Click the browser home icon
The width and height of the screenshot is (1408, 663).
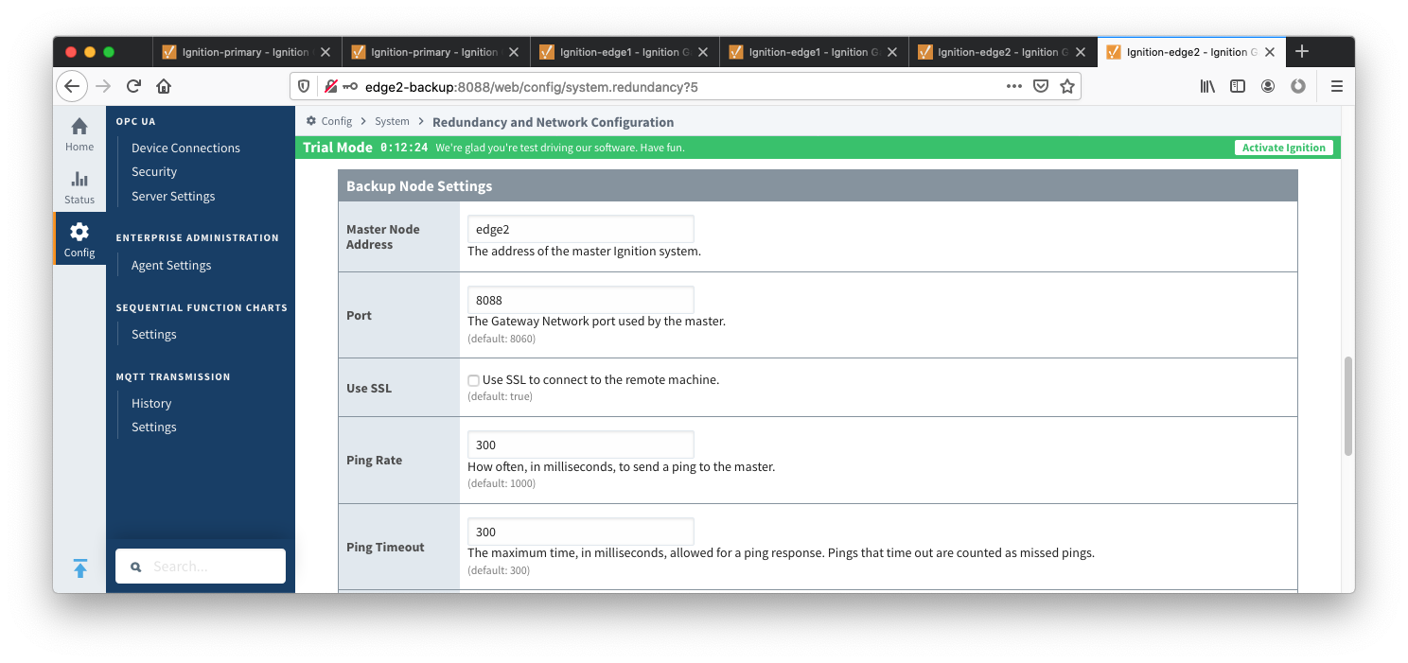pyautogui.click(x=164, y=86)
